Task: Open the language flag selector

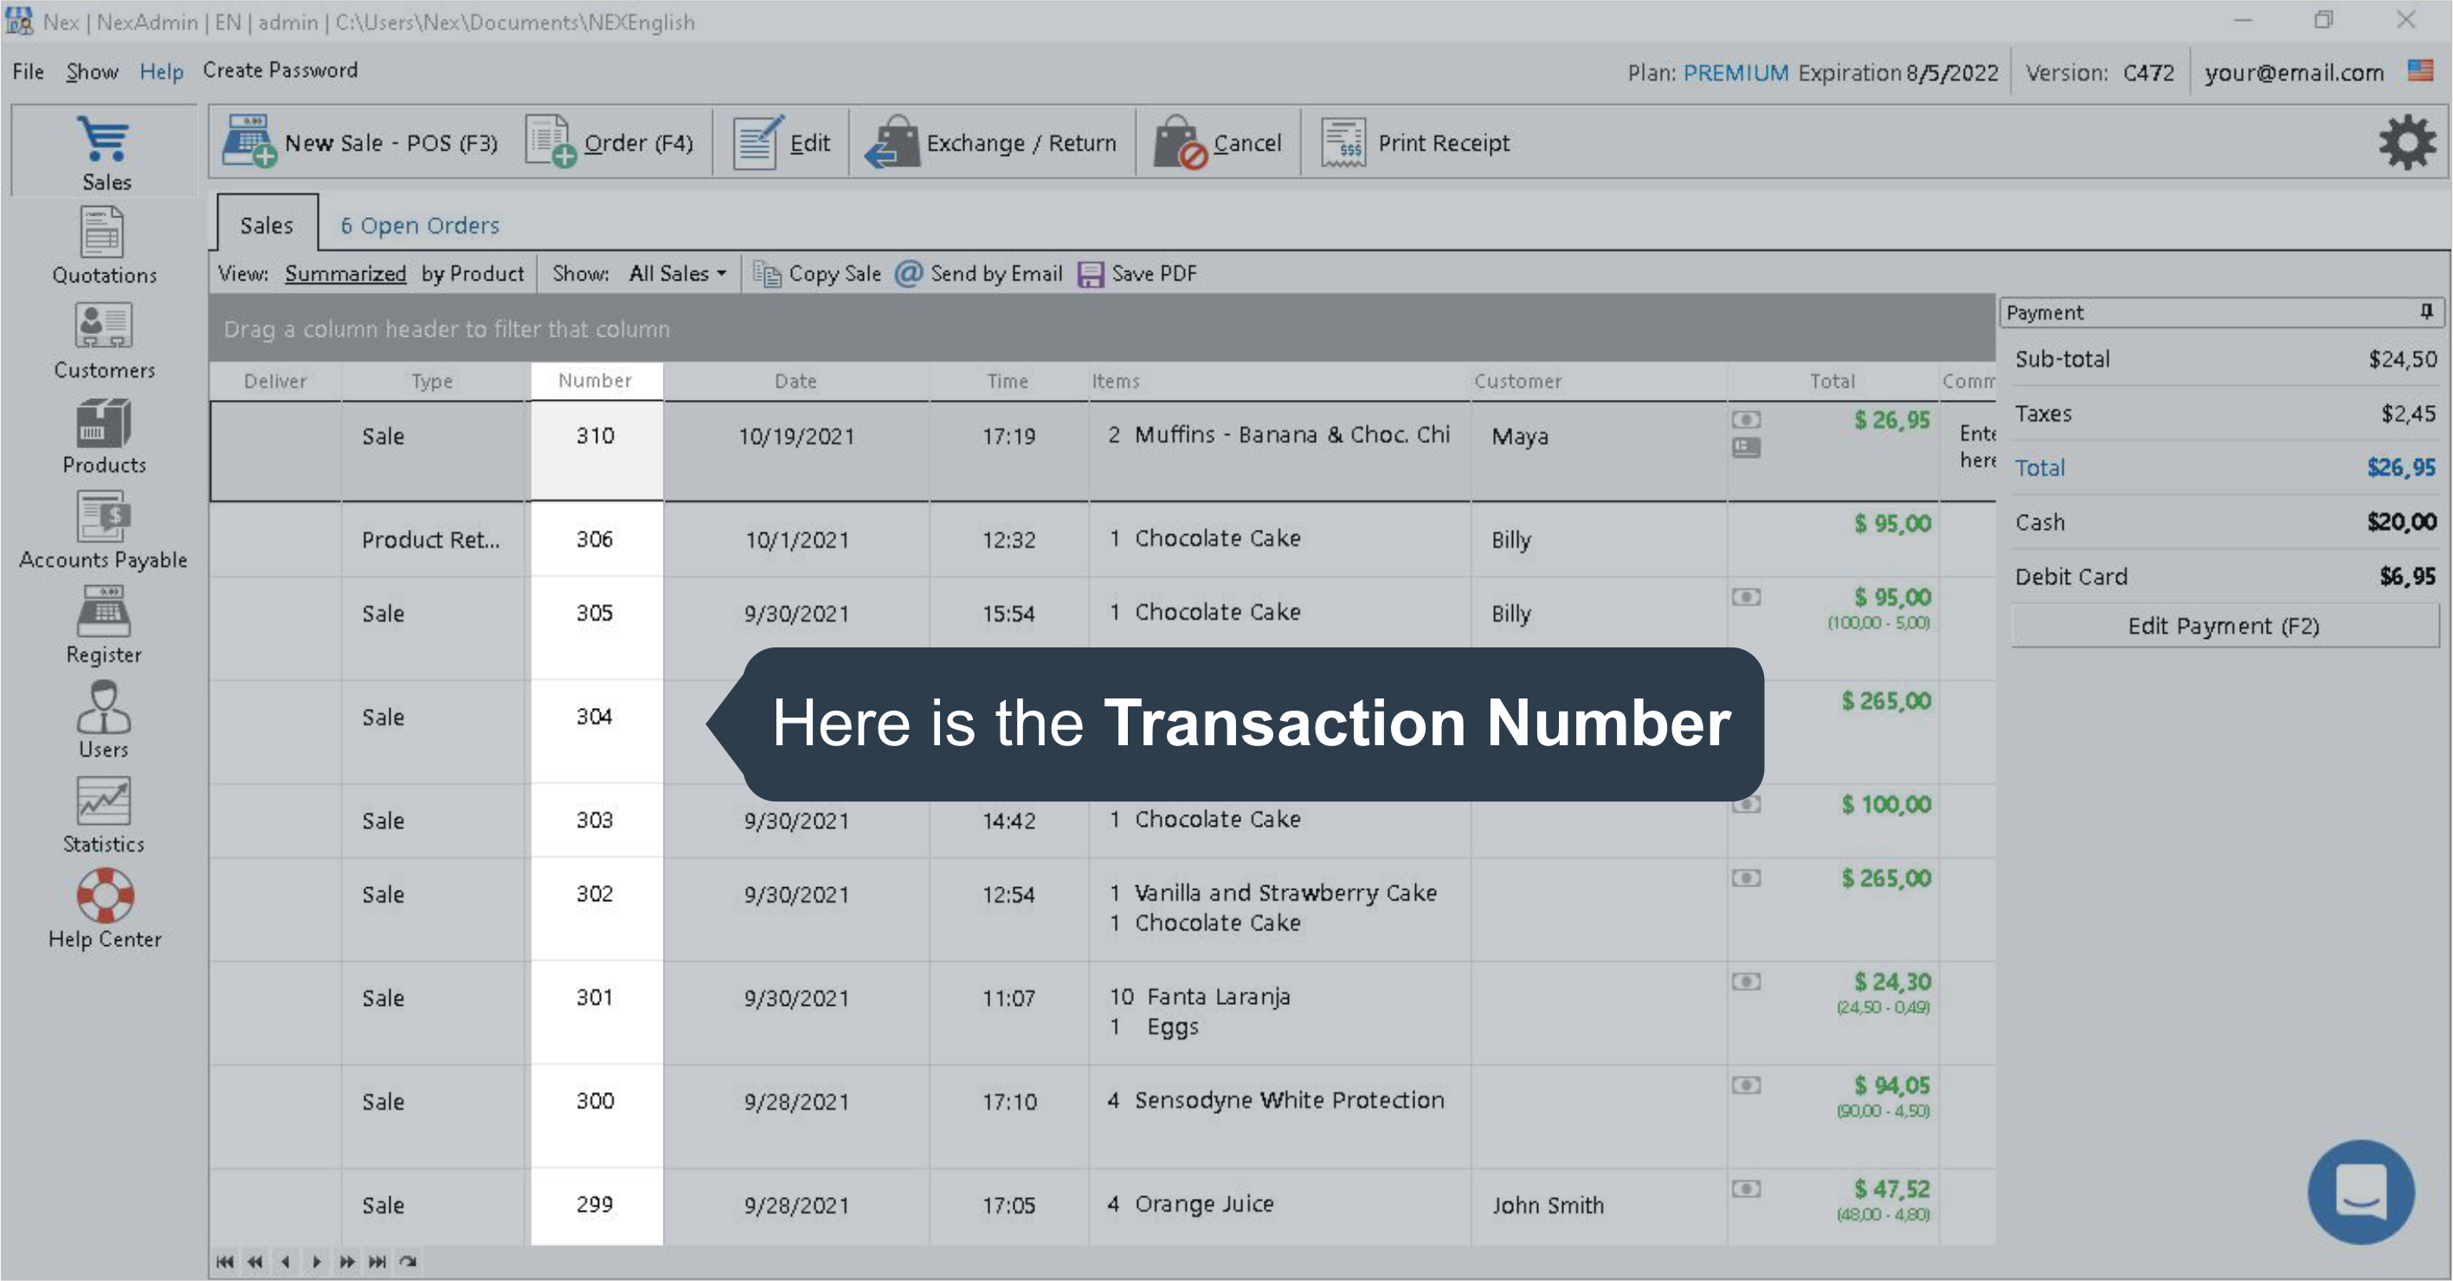Action: pos(2419,72)
